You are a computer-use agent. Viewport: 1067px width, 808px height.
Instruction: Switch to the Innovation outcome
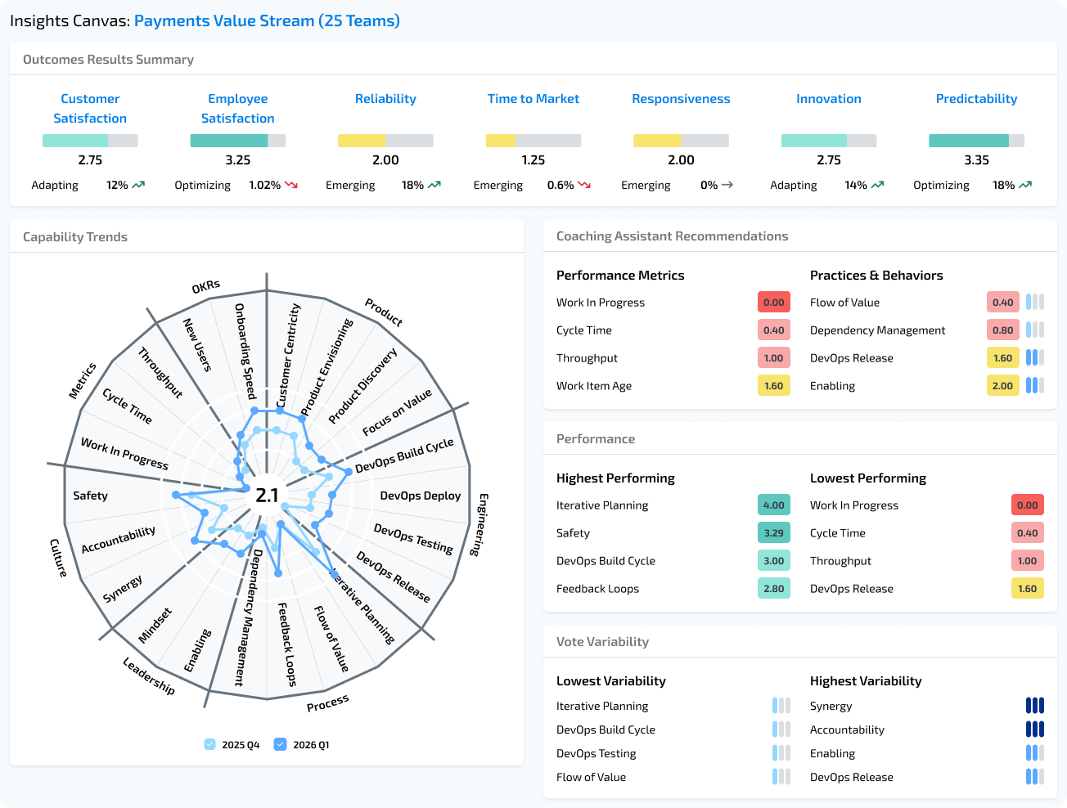click(829, 98)
